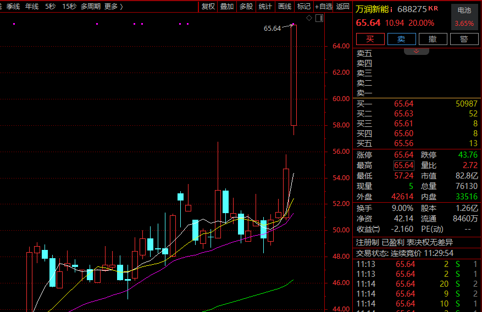Click the red KR badge after 688275
This screenshot has width=482, height=312.
433,9
